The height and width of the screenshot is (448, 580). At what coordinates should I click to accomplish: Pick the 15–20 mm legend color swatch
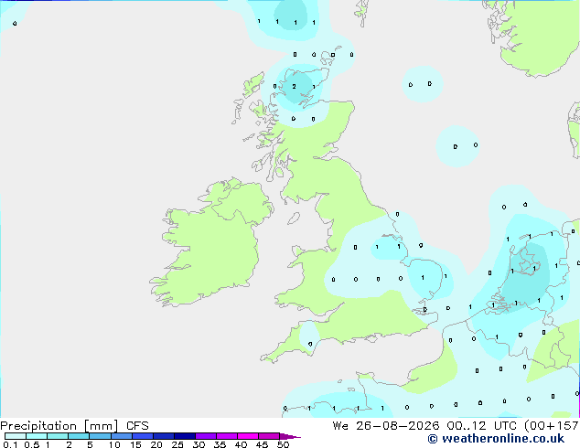coord(143,436)
